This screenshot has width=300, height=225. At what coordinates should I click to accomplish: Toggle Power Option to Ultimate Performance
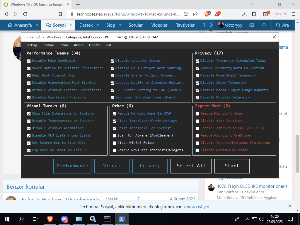pyautogui.click(x=29, y=68)
